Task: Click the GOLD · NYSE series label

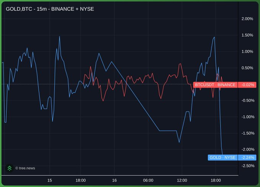Action: pos(223,157)
